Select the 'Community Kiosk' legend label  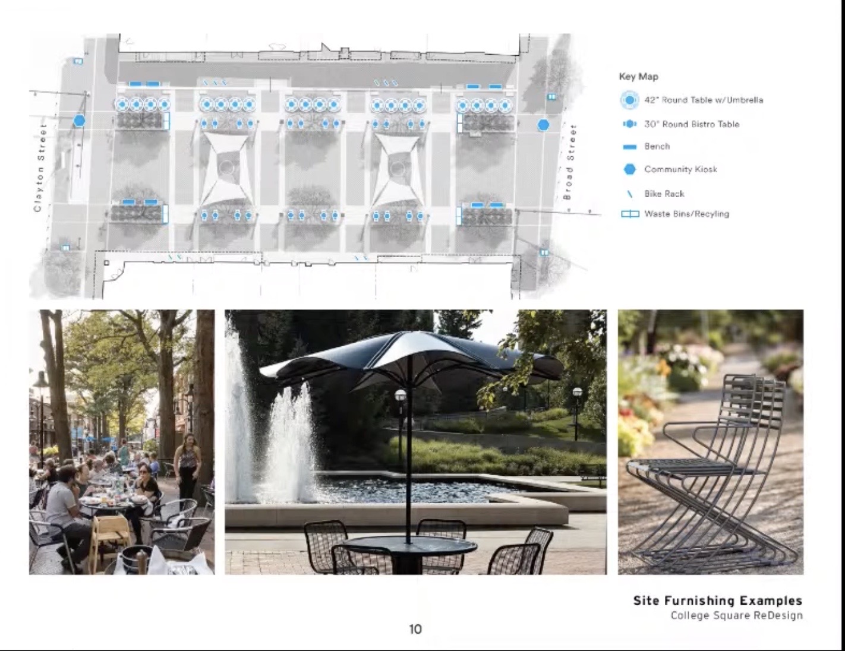click(680, 169)
